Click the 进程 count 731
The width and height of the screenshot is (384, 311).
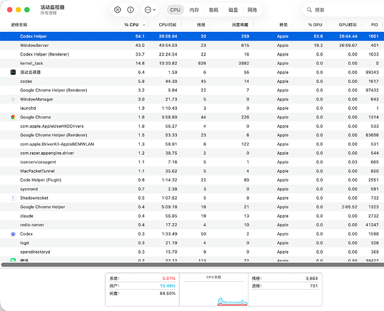click(313, 286)
